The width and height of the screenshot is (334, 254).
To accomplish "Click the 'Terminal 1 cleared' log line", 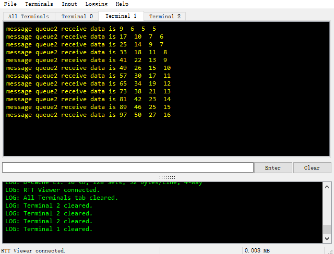I will point(49,229).
